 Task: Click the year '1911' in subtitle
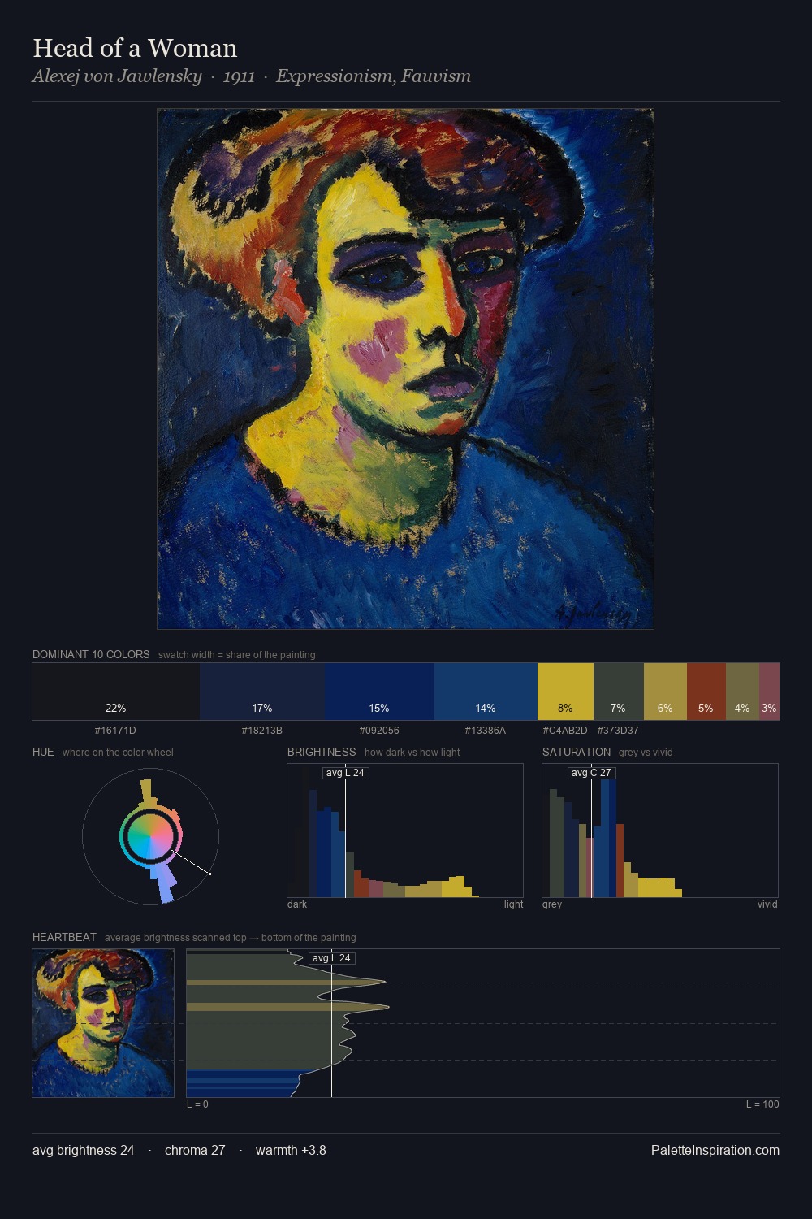(239, 76)
